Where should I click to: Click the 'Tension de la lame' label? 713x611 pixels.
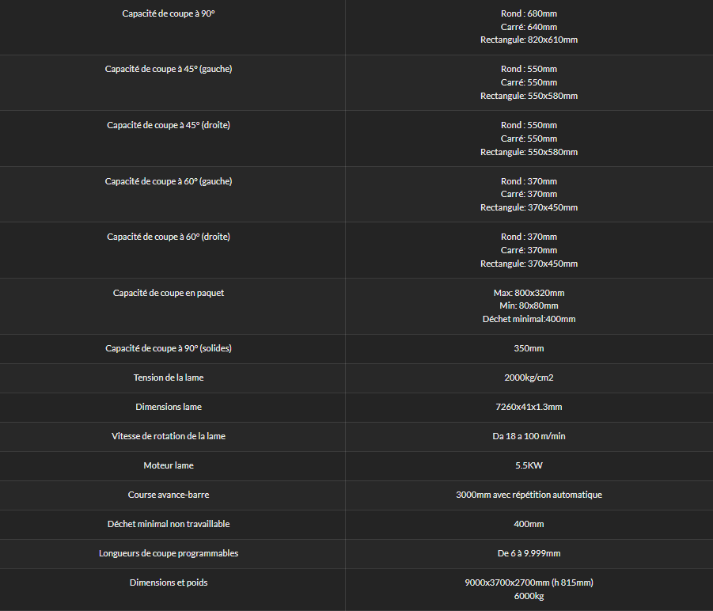point(169,378)
